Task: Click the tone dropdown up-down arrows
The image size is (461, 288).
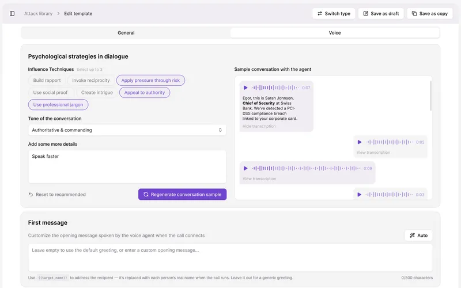Action: coord(220,130)
